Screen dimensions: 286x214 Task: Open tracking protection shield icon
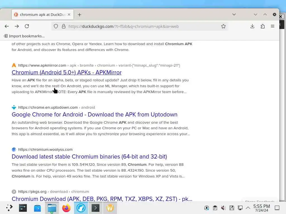56,26
